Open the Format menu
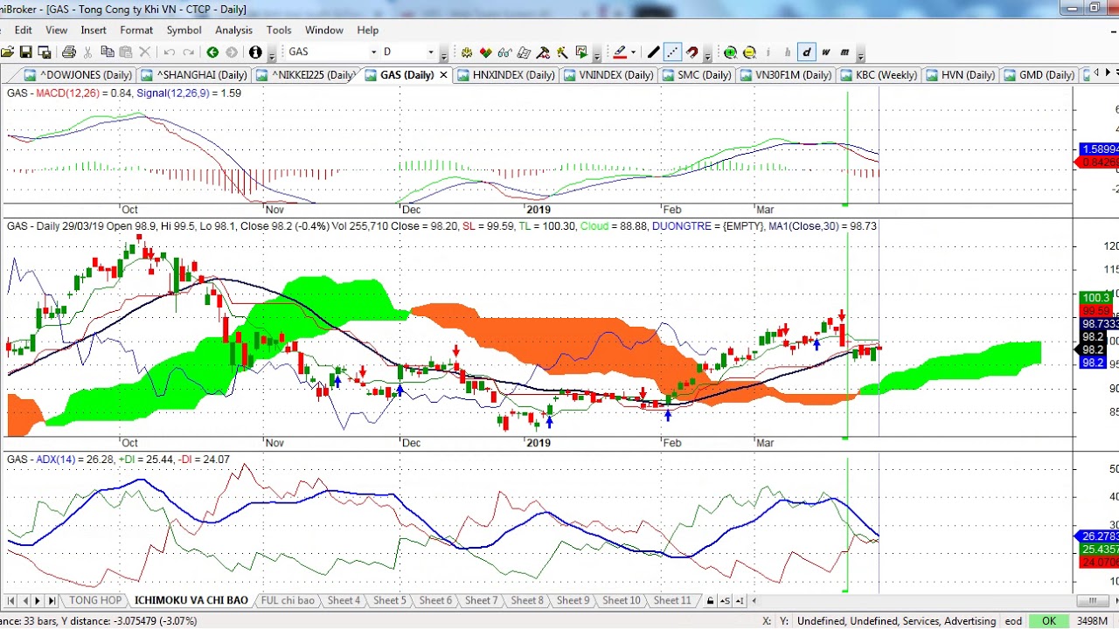 (136, 30)
